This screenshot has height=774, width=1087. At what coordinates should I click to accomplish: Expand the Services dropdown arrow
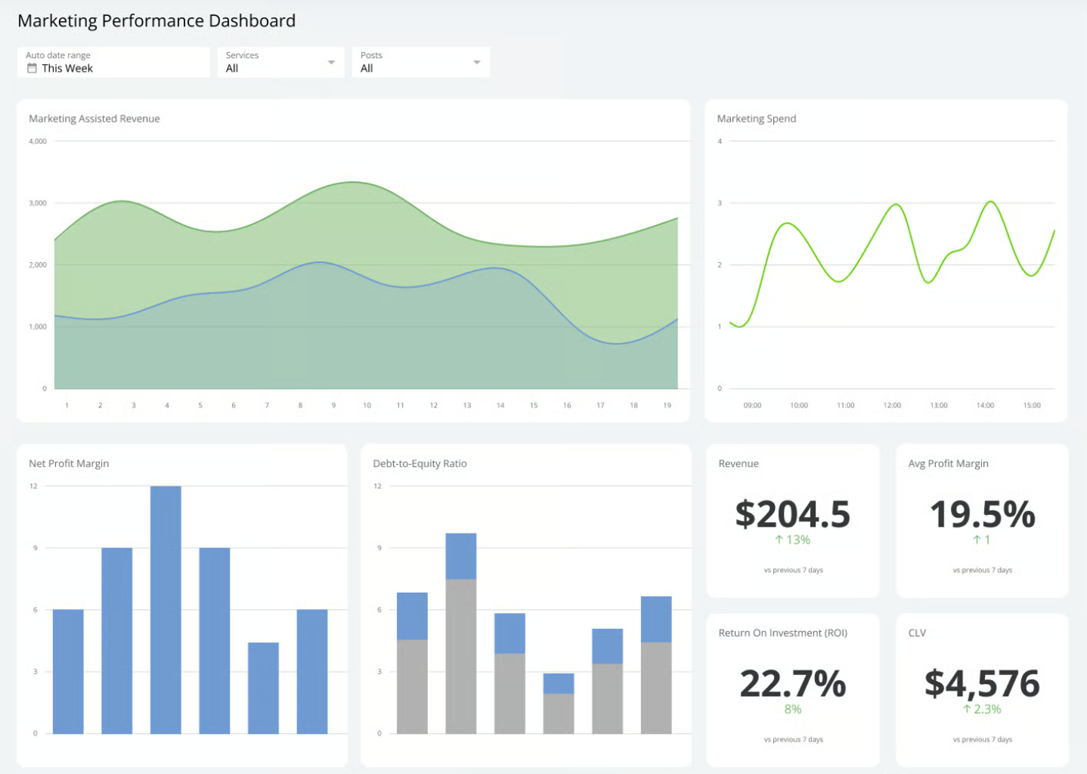(x=331, y=62)
